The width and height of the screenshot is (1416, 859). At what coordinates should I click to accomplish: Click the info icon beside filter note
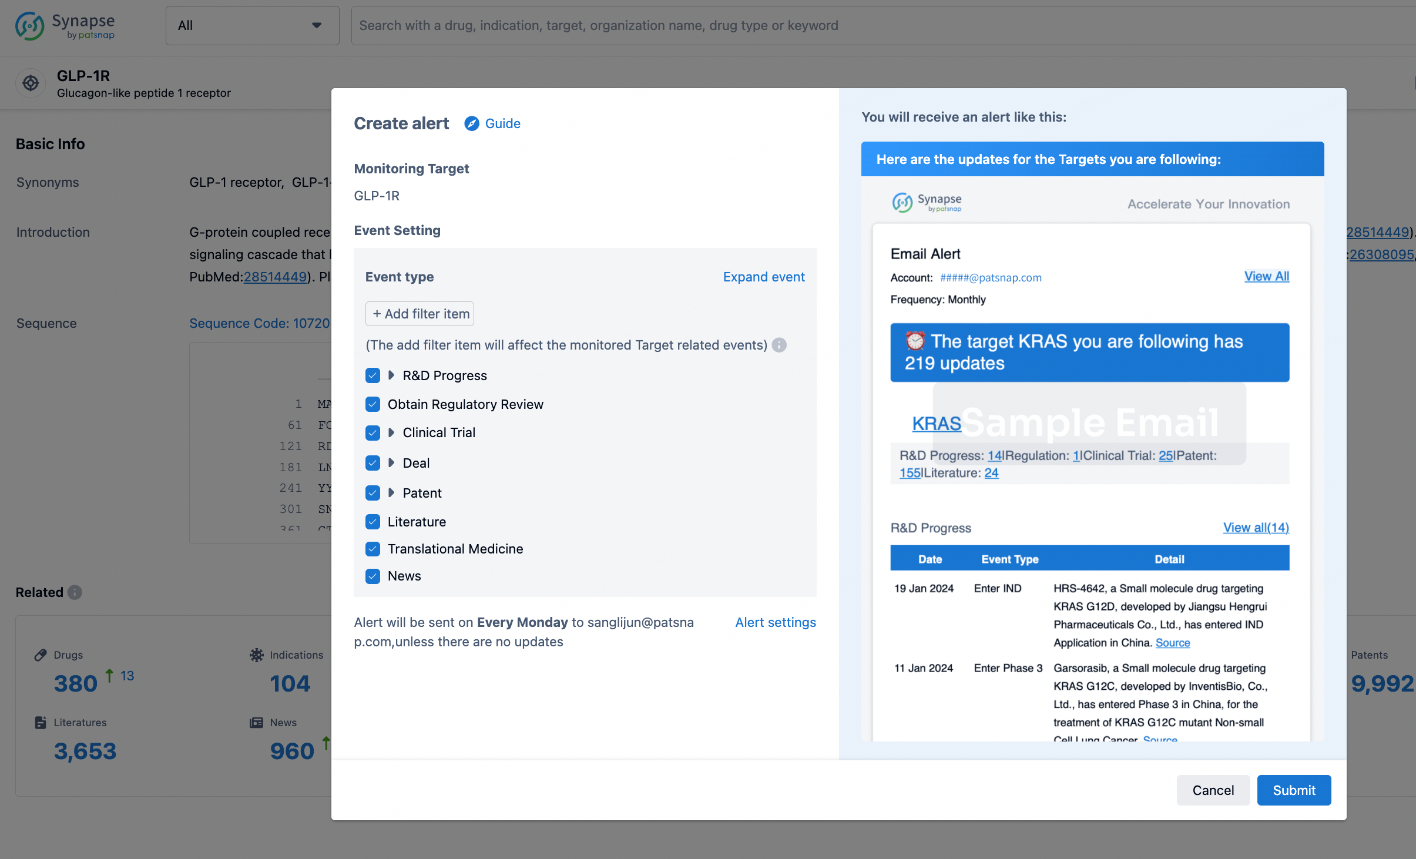click(x=779, y=345)
